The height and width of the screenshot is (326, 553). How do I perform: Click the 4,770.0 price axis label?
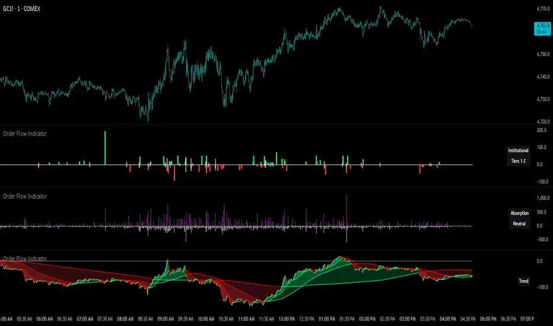pyautogui.click(x=543, y=9)
